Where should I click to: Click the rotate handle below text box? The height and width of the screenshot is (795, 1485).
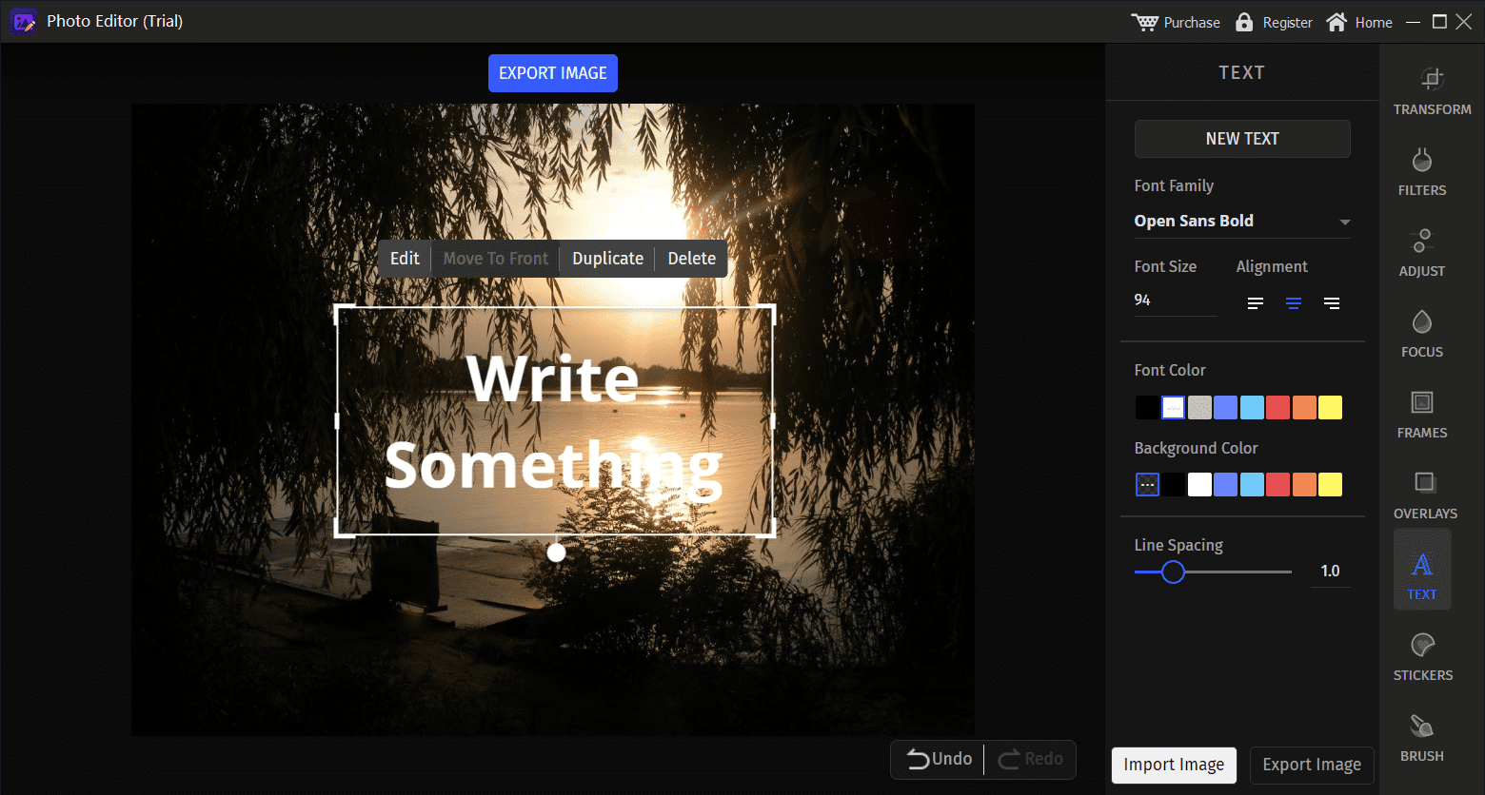coord(556,553)
